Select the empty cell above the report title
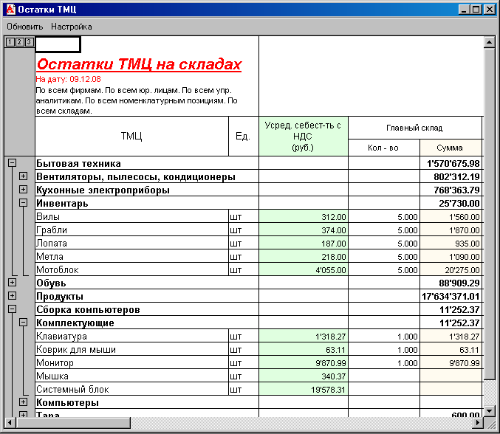This screenshot has width=500, height=434. pos(58,44)
